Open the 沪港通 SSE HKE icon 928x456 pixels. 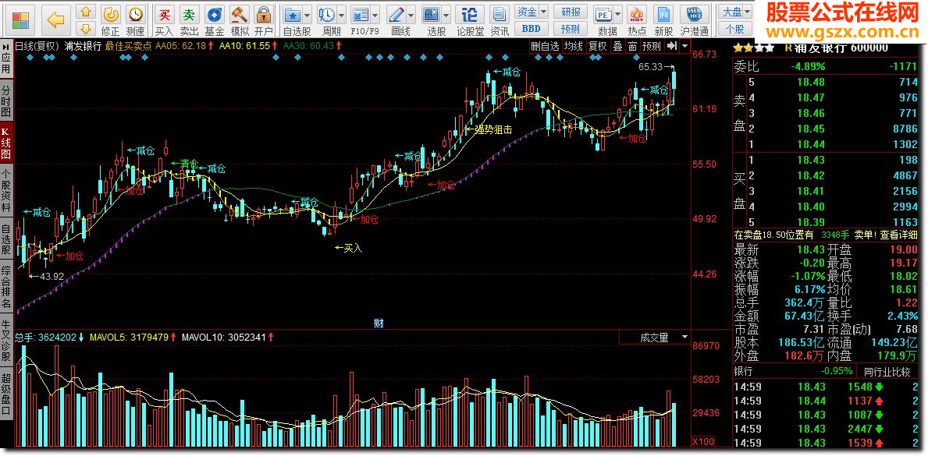[x=694, y=14]
